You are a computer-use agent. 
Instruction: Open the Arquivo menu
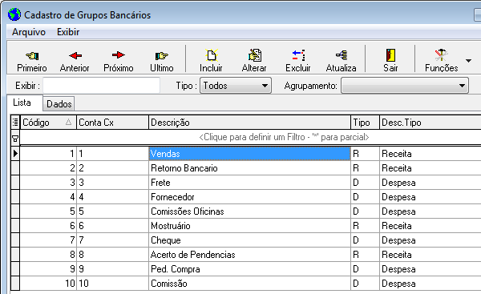[x=29, y=32]
